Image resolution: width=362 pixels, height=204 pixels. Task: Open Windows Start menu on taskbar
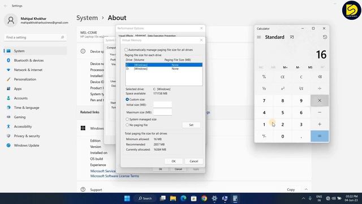(x=127, y=198)
